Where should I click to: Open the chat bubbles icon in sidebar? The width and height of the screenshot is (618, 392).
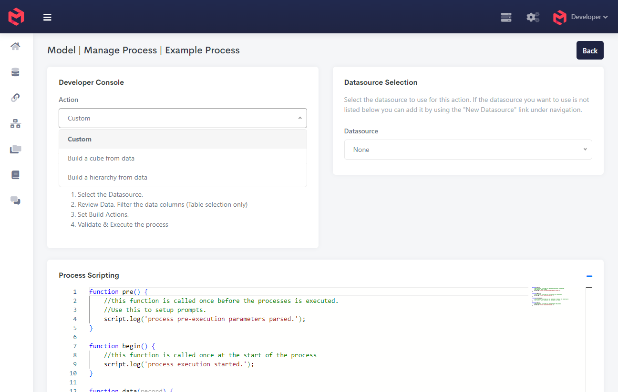[x=15, y=201]
